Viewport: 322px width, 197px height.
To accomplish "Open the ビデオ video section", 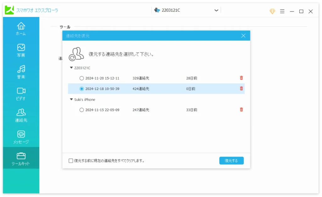I will pos(21,93).
